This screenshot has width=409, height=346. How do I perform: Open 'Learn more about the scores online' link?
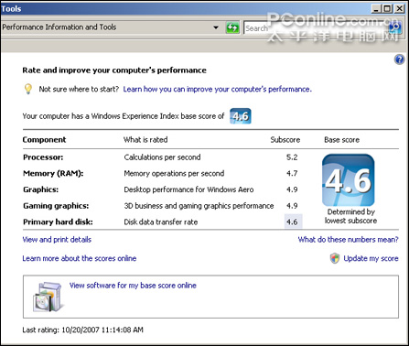pos(80,258)
